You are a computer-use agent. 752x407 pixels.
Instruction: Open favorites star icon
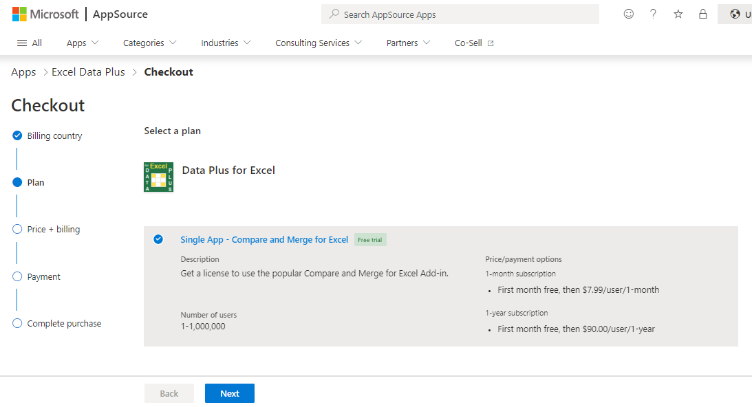(678, 14)
